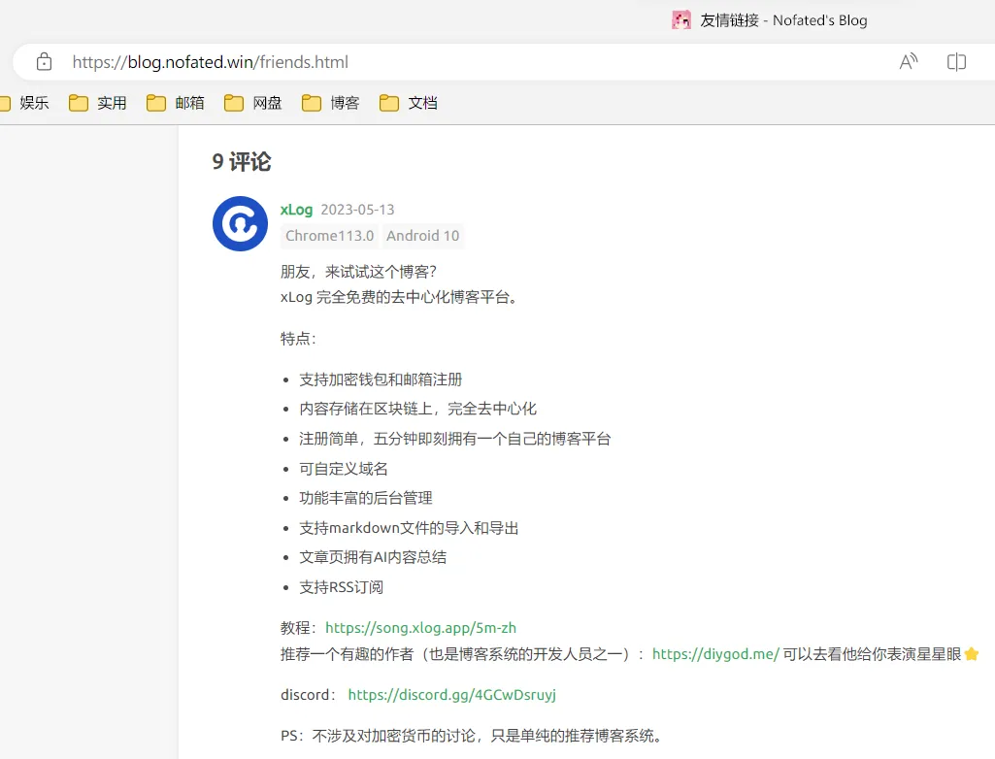Click the 2023-05-13 comment date
The image size is (995, 759).
click(x=357, y=210)
